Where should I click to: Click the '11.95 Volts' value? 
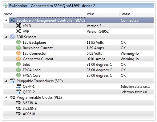pos(95,43)
